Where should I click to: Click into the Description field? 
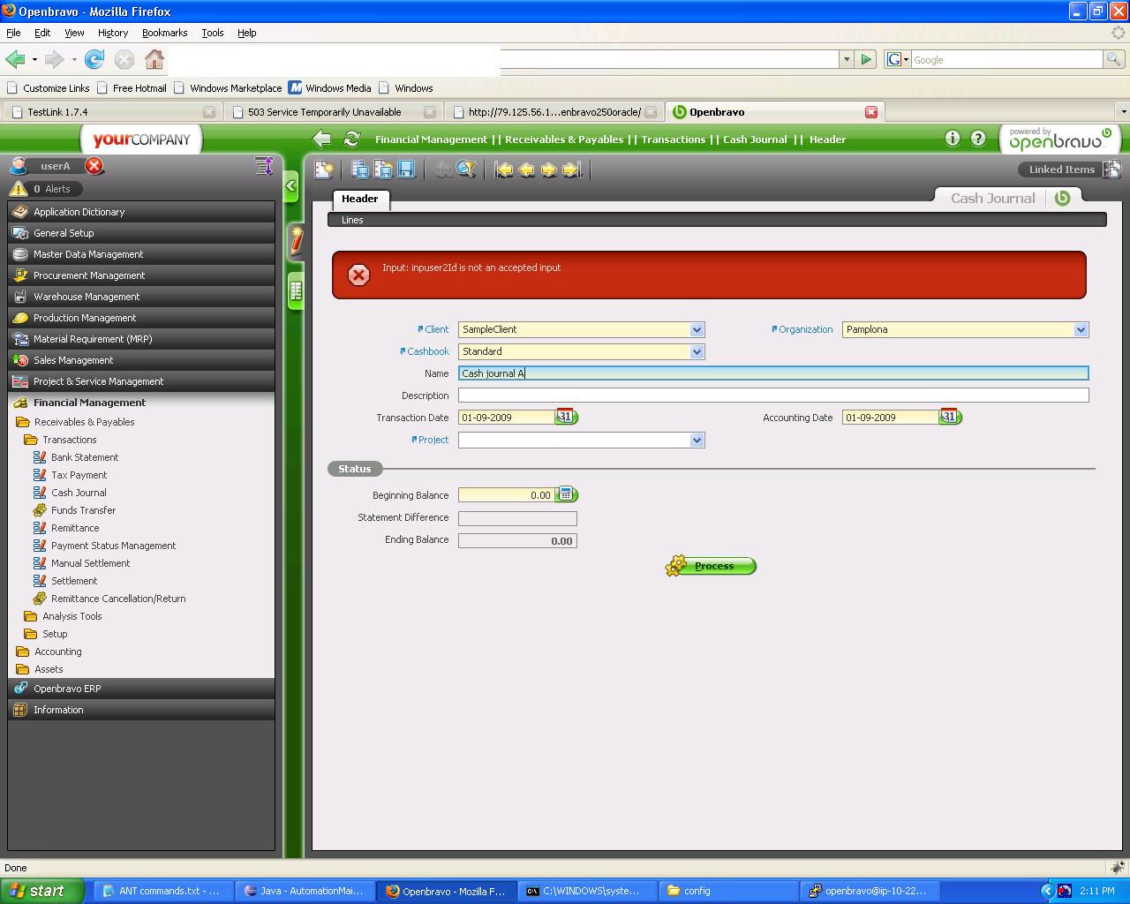tap(772, 395)
